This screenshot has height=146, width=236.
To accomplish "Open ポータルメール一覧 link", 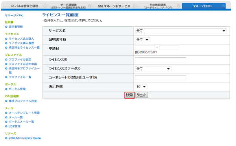I will pyautogui.click(x=21, y=122).
